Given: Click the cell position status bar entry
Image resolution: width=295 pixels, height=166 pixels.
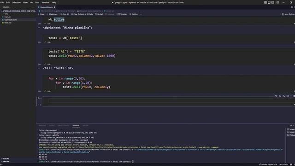Looking at the screenshot, I should (x=283, y=165).
